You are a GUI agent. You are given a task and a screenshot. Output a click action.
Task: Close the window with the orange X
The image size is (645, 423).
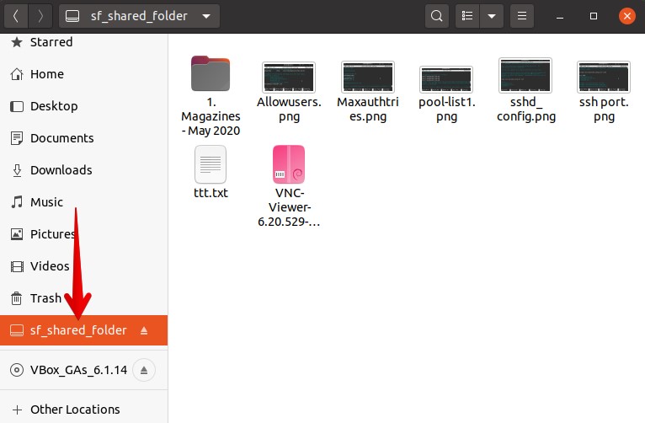(x=627, y=16)
